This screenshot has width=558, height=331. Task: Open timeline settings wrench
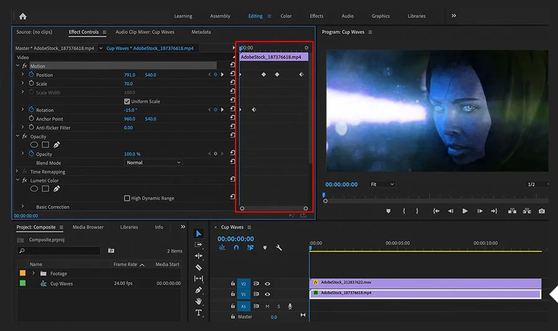(x=279, y=248)
